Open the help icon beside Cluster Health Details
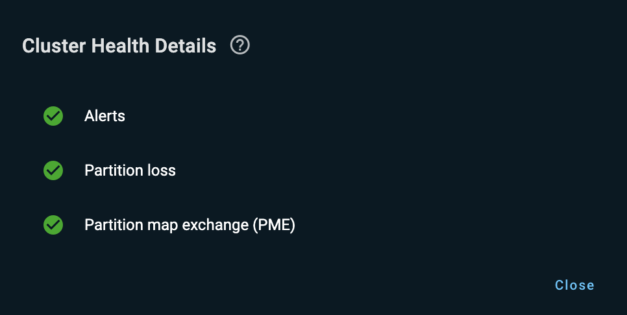Viewport: 627px width, 315px height. [x=240, y=45]
